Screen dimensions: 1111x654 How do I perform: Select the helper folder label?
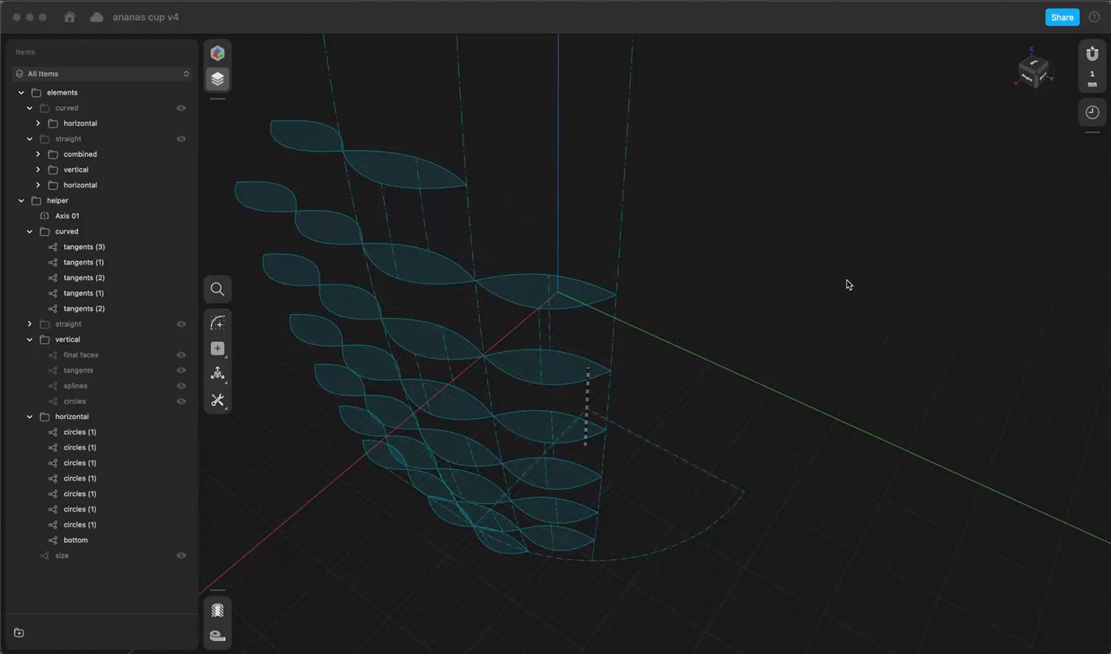[57, 200]
